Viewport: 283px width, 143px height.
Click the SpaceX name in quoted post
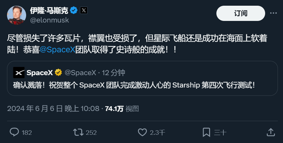pos(40,73)
